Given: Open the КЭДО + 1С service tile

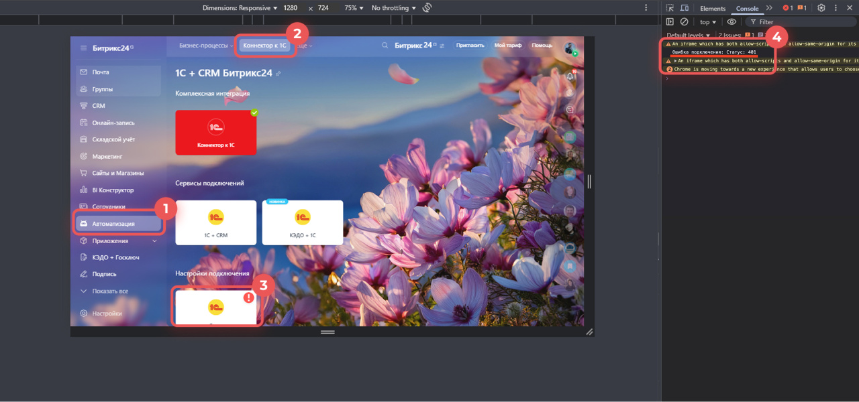Looking at the screenshot, I should pyautogui.click(x=303, y=222).
